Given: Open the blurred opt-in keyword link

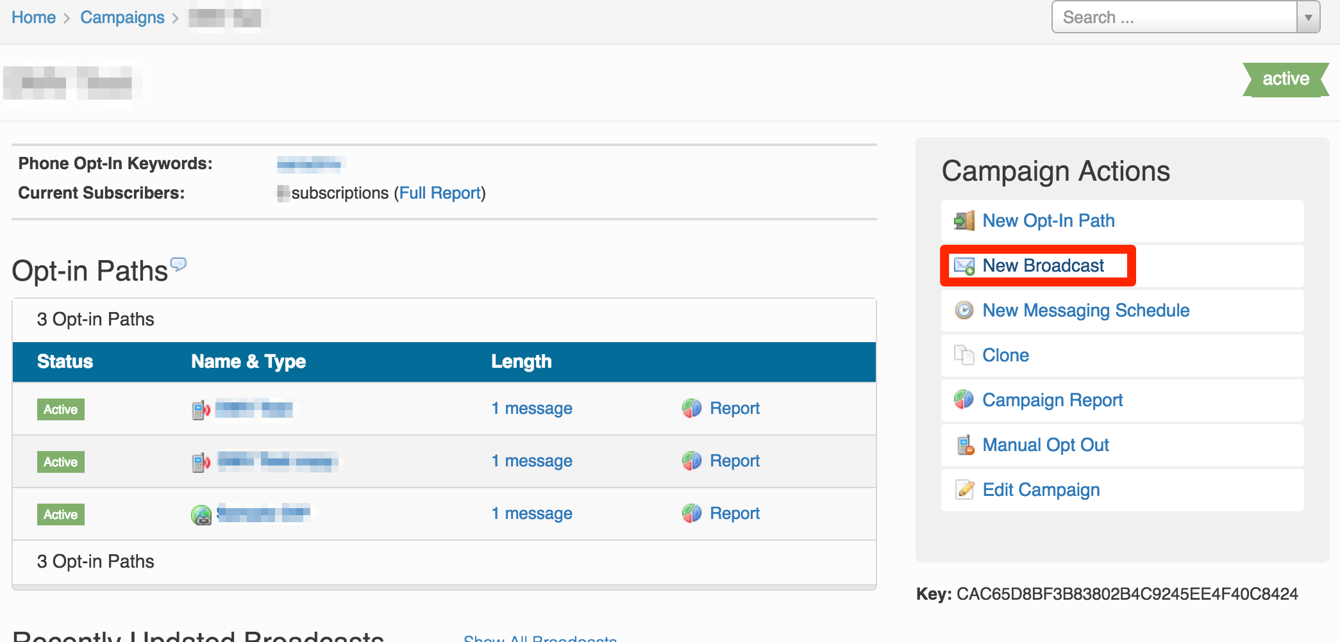Looking at the screenshot, I should [x=310, y=164].
